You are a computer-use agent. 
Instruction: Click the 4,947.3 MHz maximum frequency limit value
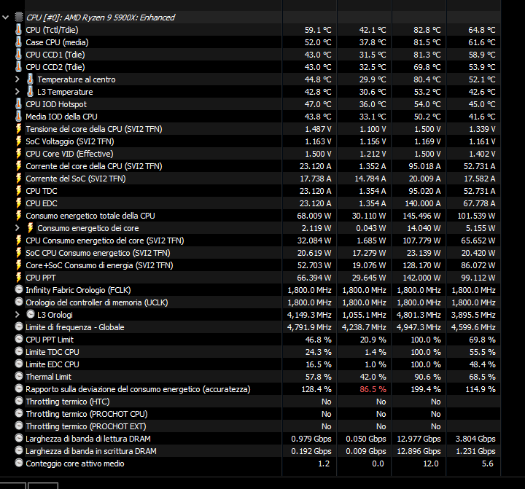[x=419, y=327]
